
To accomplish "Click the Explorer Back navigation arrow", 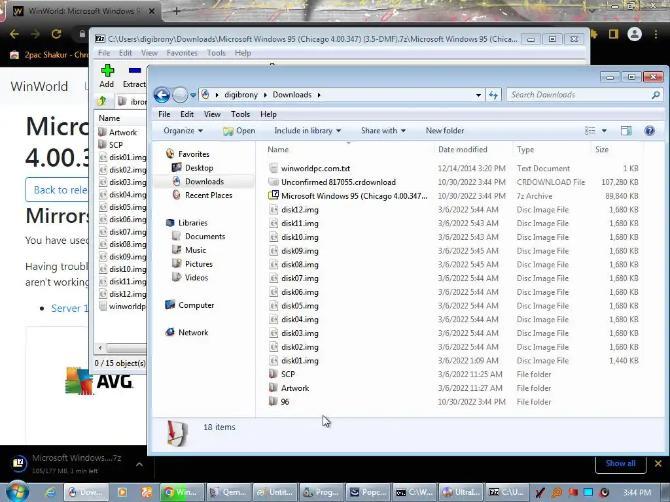I will tap(162, 95).
